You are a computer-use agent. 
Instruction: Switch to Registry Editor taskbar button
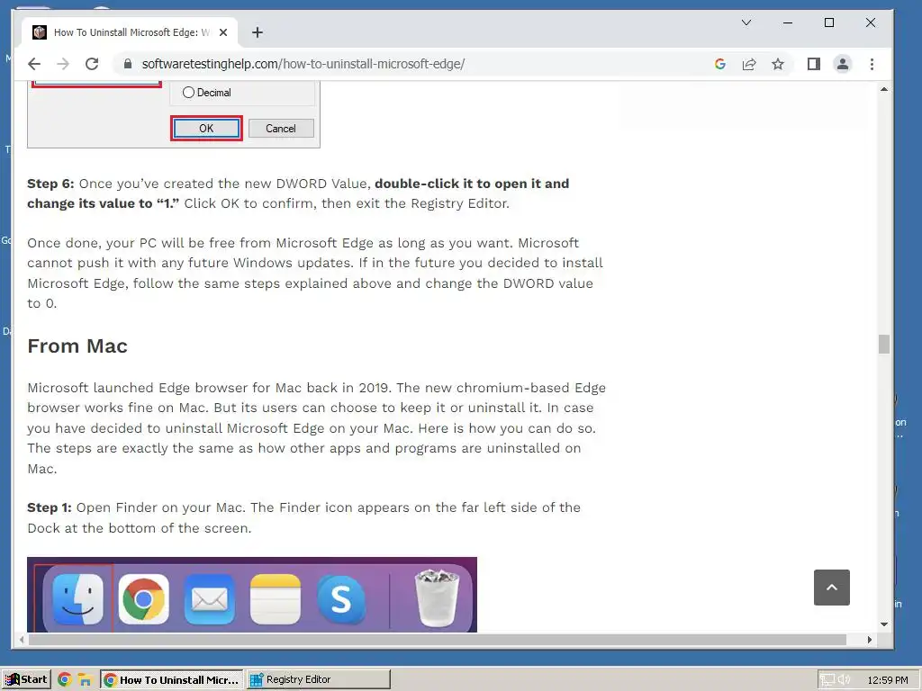pos(318,679)
